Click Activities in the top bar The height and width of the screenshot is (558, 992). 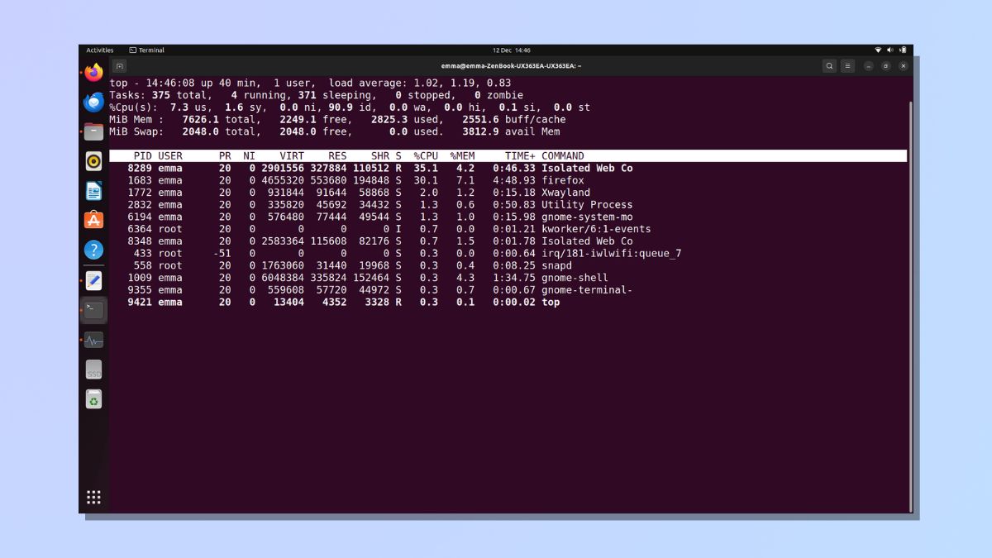click(x=100, y=50)
